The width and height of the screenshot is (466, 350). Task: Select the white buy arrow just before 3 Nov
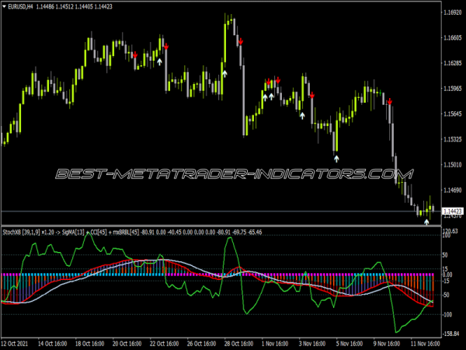click(x=302, y=115)
